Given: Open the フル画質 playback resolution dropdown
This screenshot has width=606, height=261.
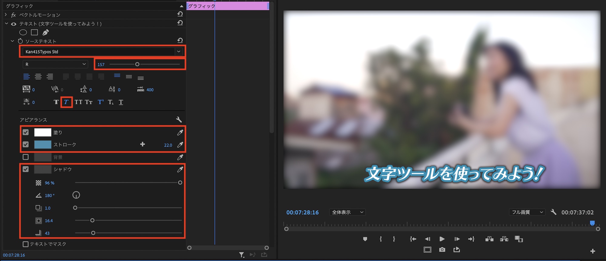Looking at the screenshot, I should pyautogui.click(x=527, y=212).
